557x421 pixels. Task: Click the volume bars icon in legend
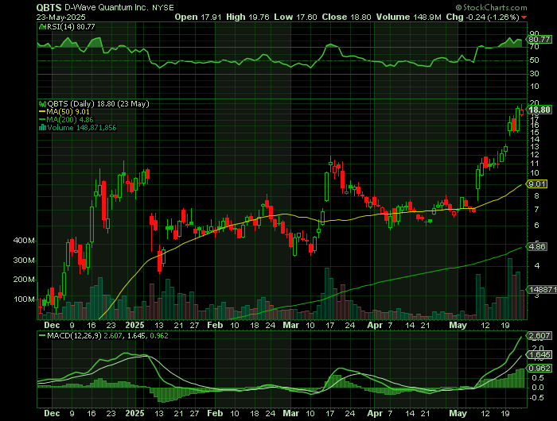click(x=42, y=128)
